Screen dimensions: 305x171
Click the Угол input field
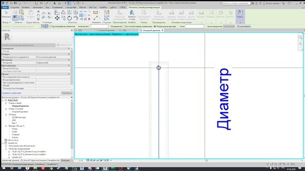point(194,27)
